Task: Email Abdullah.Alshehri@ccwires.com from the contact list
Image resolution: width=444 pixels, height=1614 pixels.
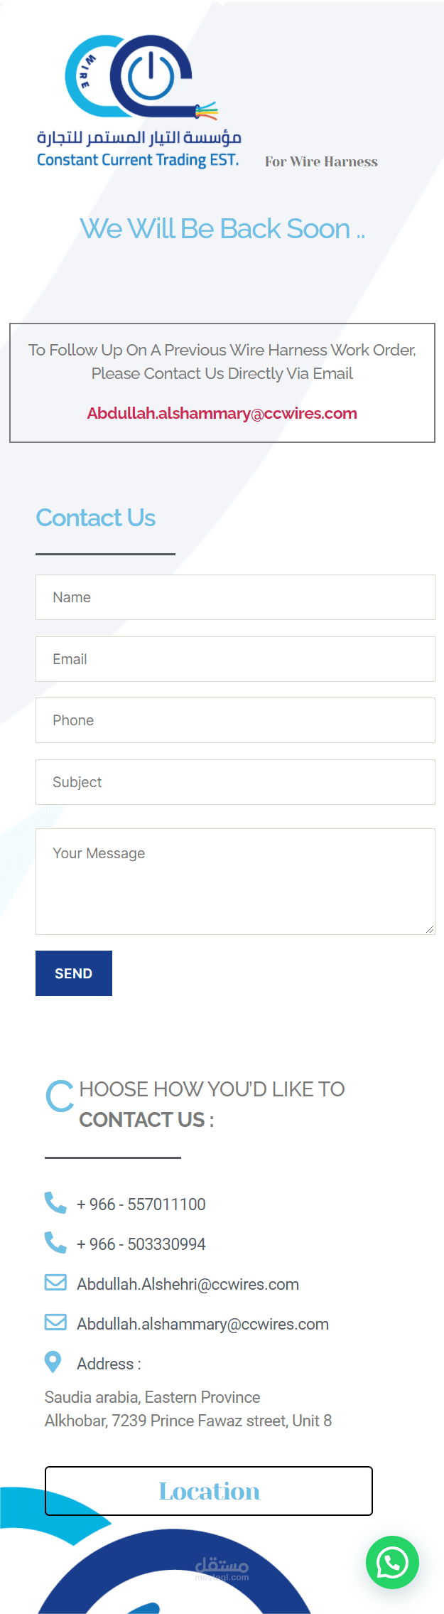Action: [x=188, y=1284]
